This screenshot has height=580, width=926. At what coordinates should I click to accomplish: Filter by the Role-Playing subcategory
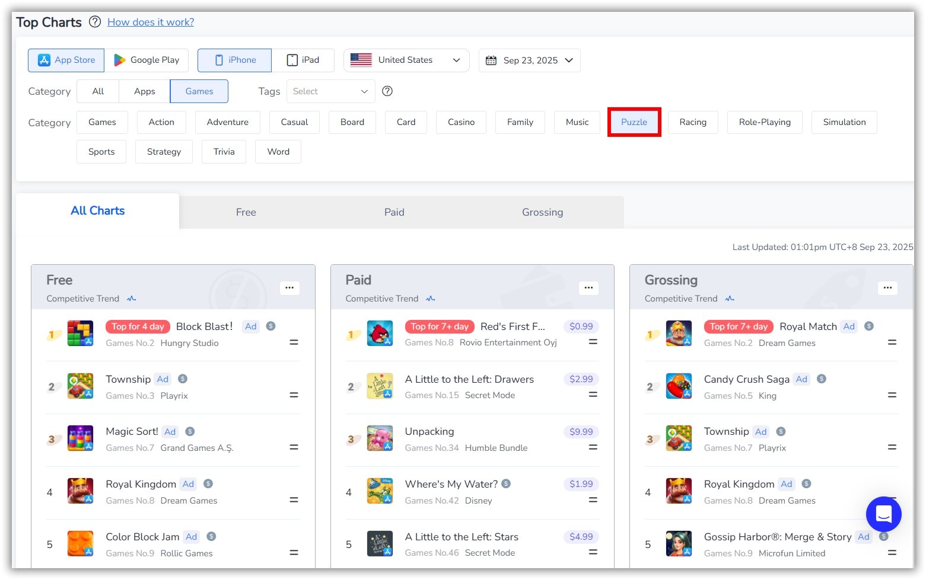(765, 122)
